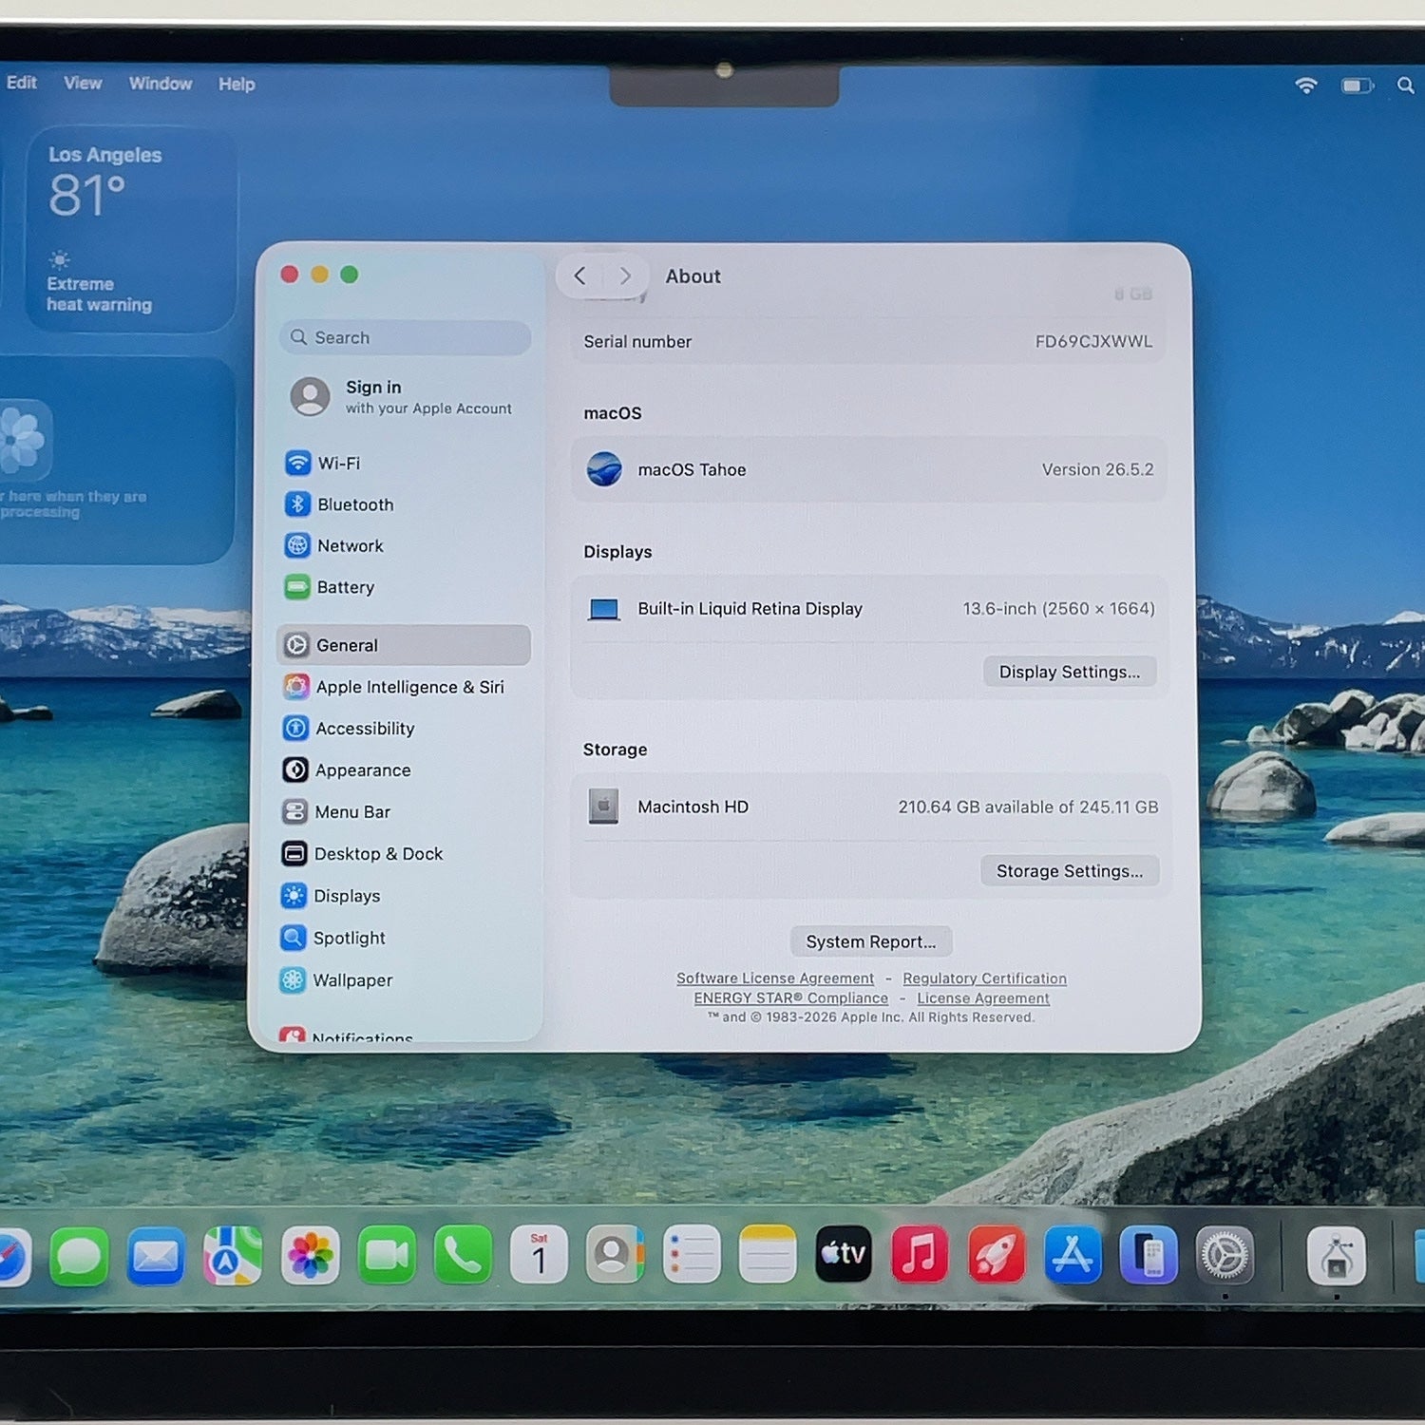This screenshot has height=1425, width=1425.
Task: Open Reminders from the Dock
Action: [x=691, y=1254]
